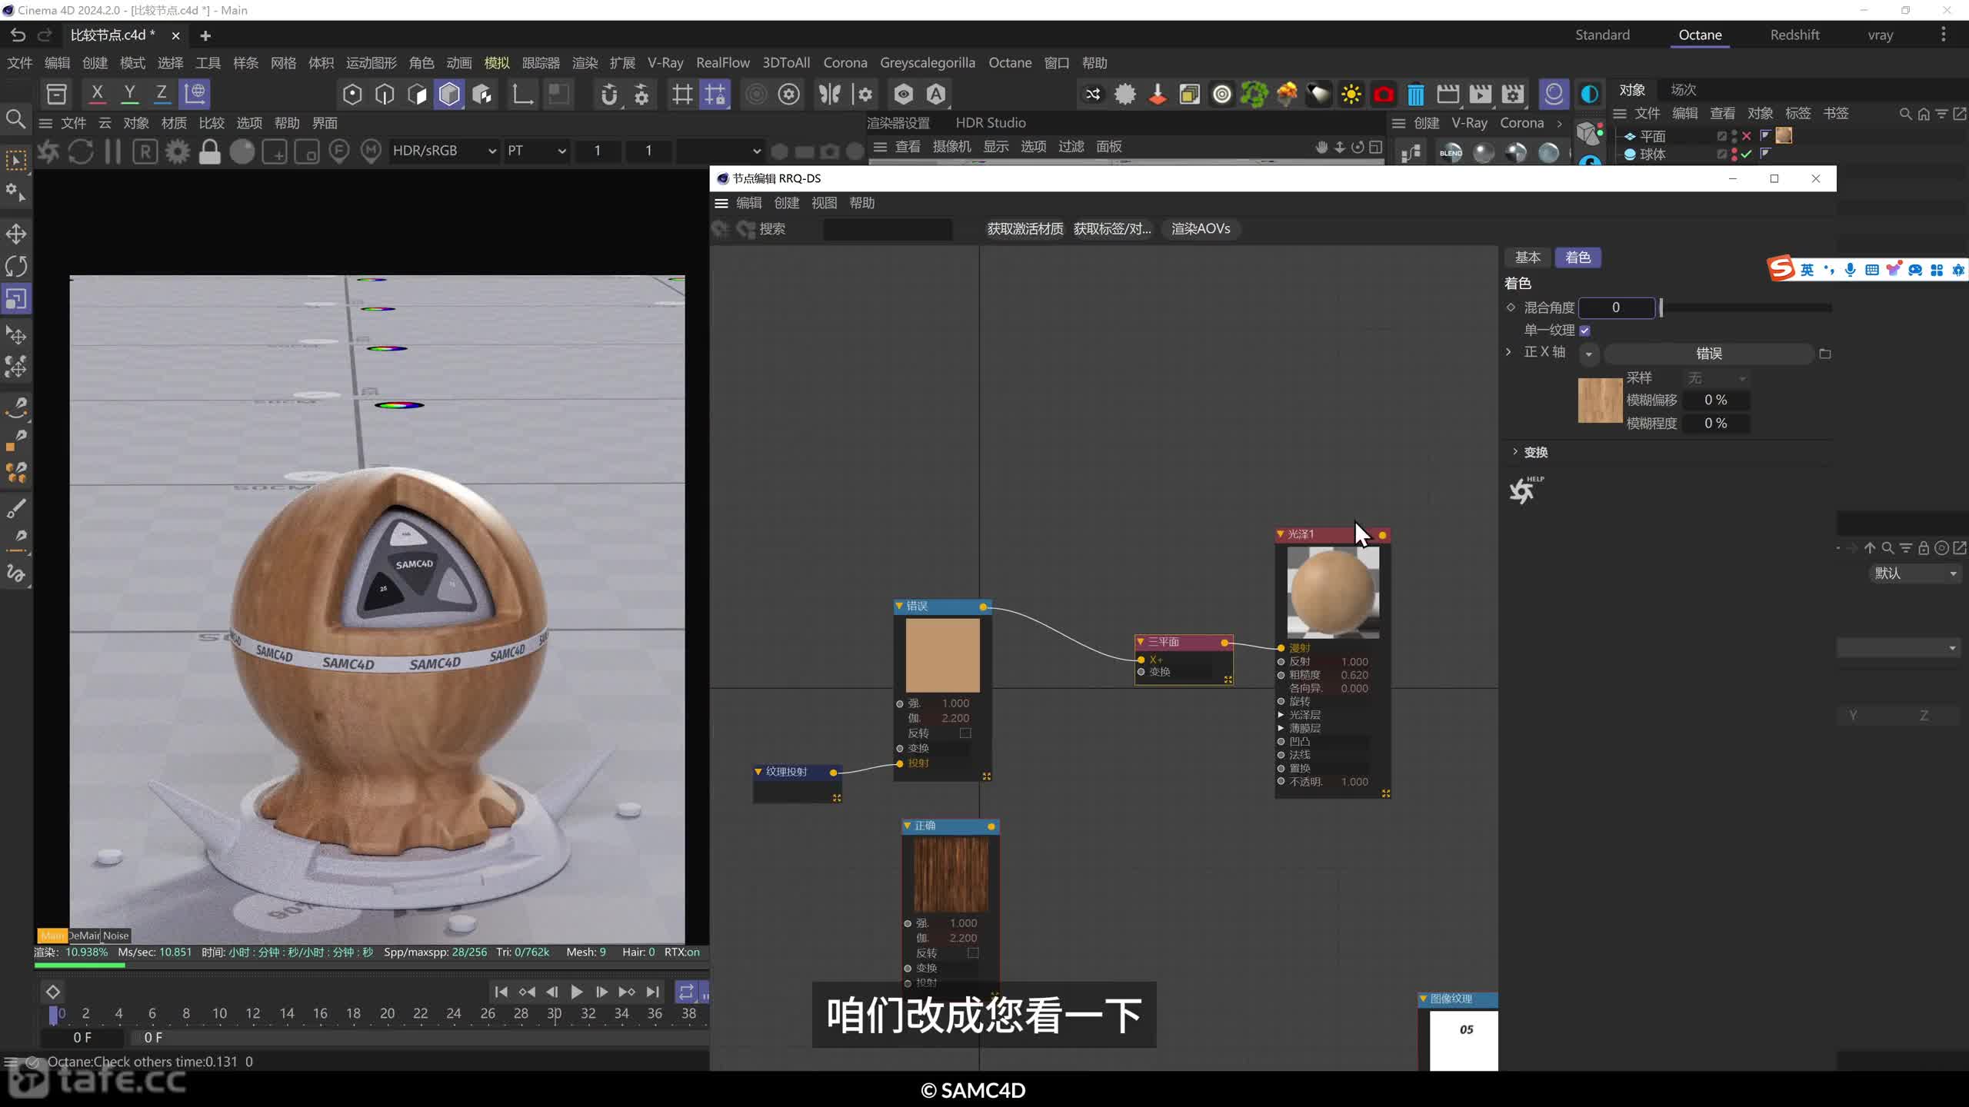Toggle the world coordinate system icon
Screen dimensions: 1969x1107
(x=195, y=94)
